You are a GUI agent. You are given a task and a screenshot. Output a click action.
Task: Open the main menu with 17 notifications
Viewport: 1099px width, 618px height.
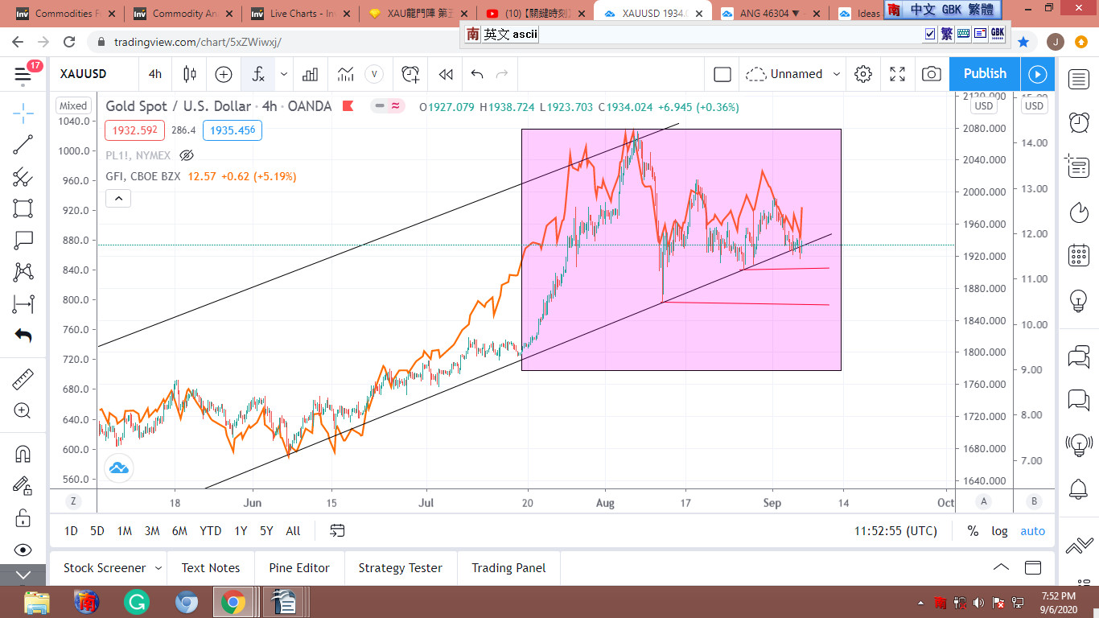coord(23,74)
